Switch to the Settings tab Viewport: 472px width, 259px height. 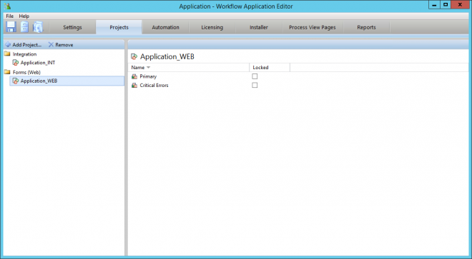[72, 27]
